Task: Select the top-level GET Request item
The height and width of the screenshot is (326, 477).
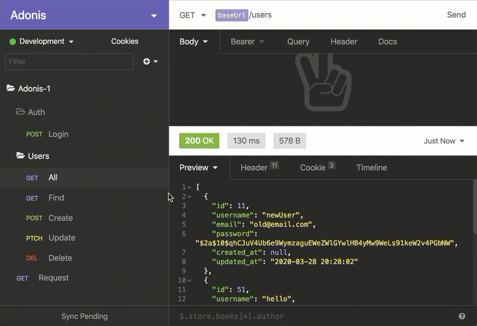Action: click(42, 278)
